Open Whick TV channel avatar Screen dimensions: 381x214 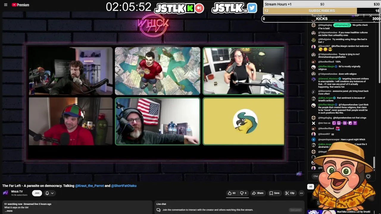coord(6,193)
